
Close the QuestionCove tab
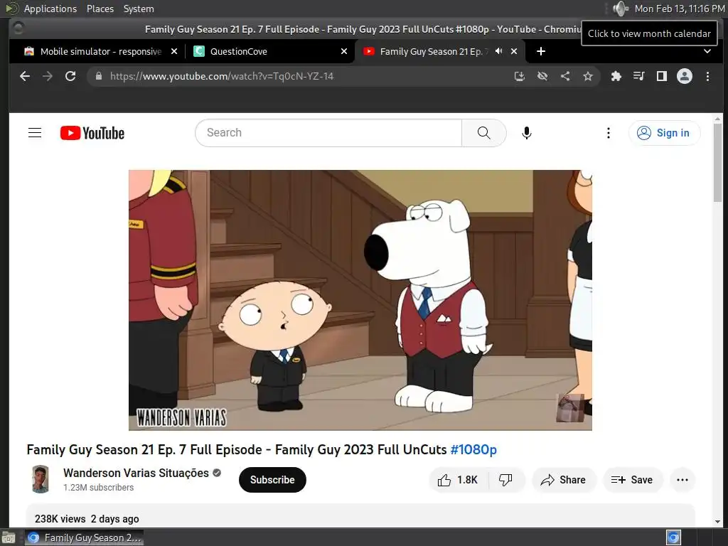click(x=344, y=51)
